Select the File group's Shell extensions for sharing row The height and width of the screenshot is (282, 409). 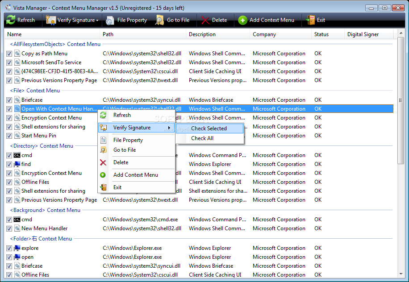(199, 127)
